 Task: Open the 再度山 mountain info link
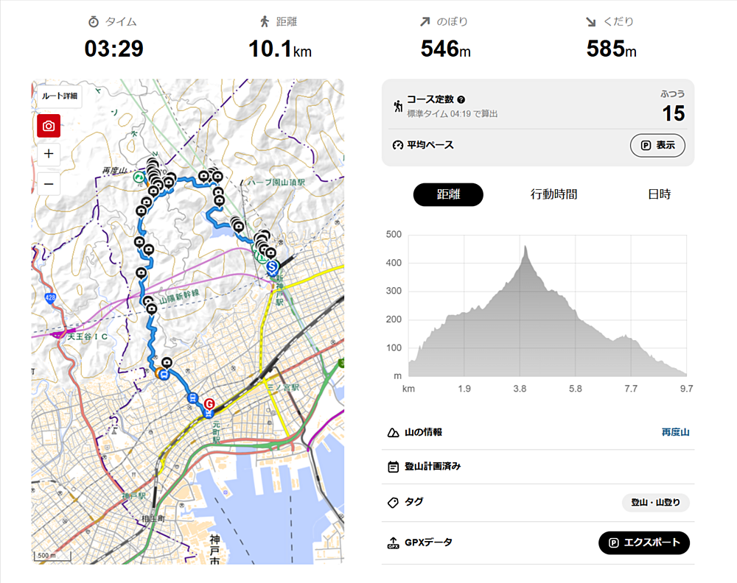[675, 432]
